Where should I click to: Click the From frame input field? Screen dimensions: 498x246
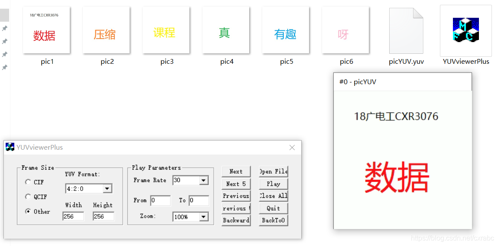pos(160,200)
